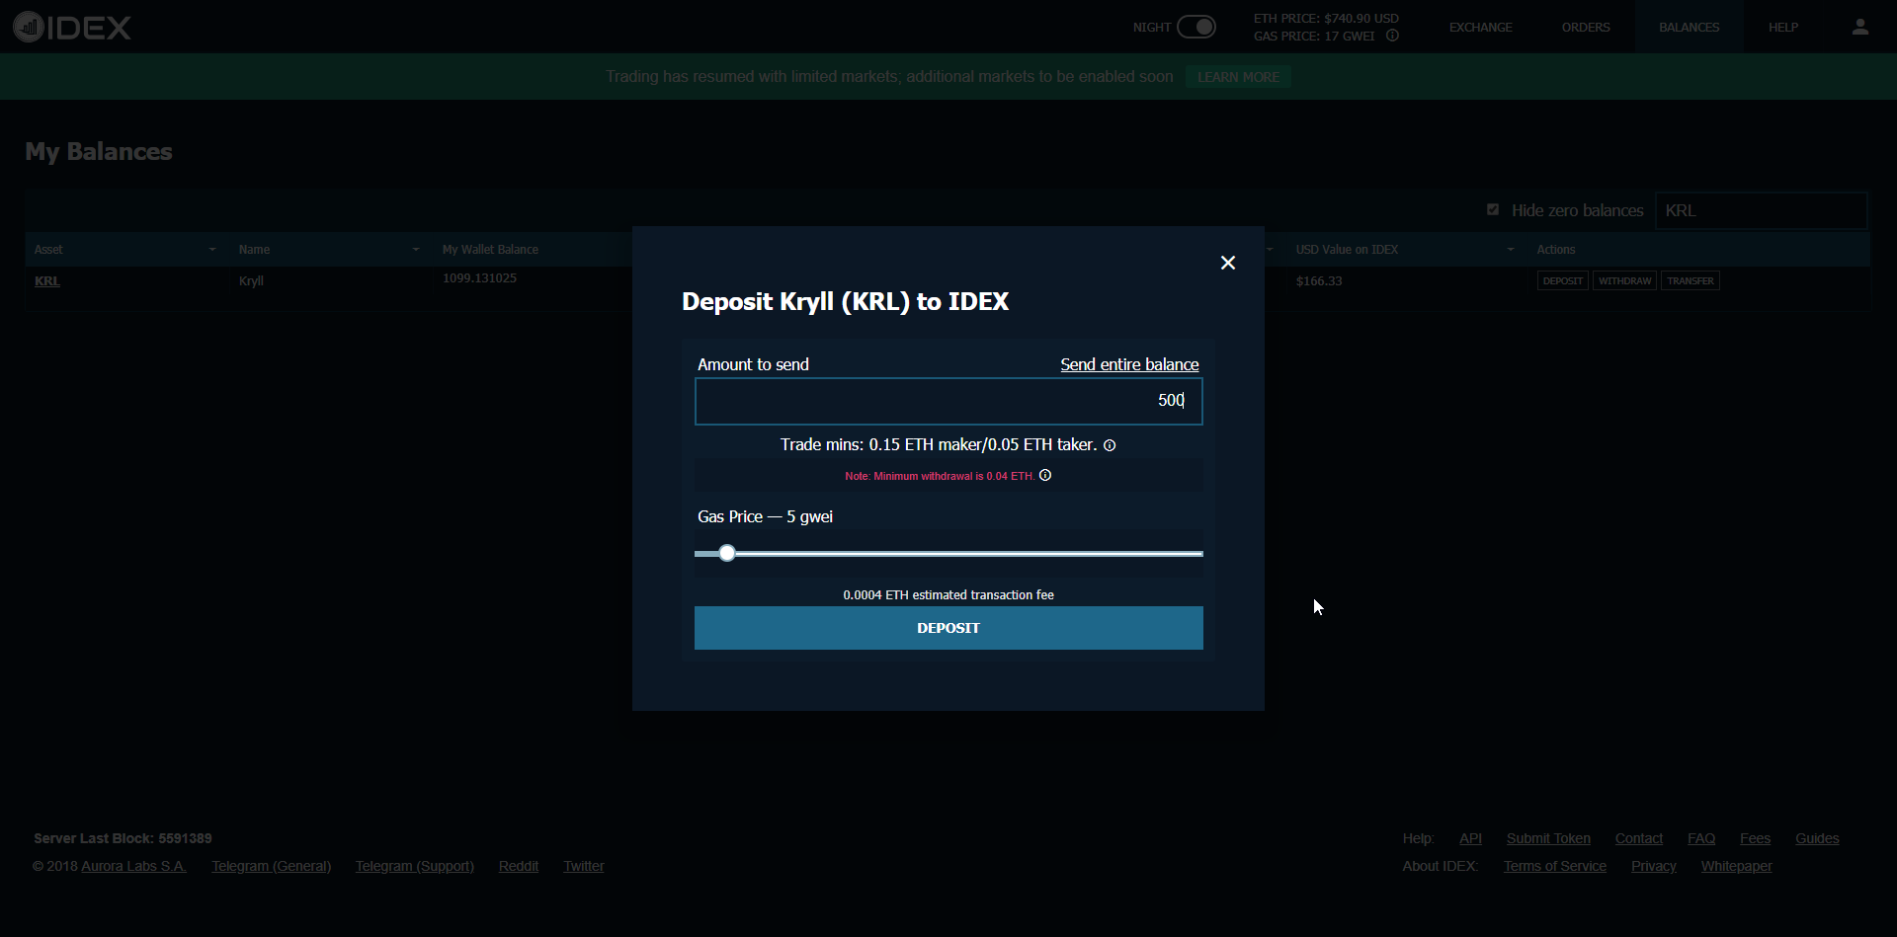Click the Gas Price slider handle
Screen dimensions: 1897x937
(x=727, y=553)
